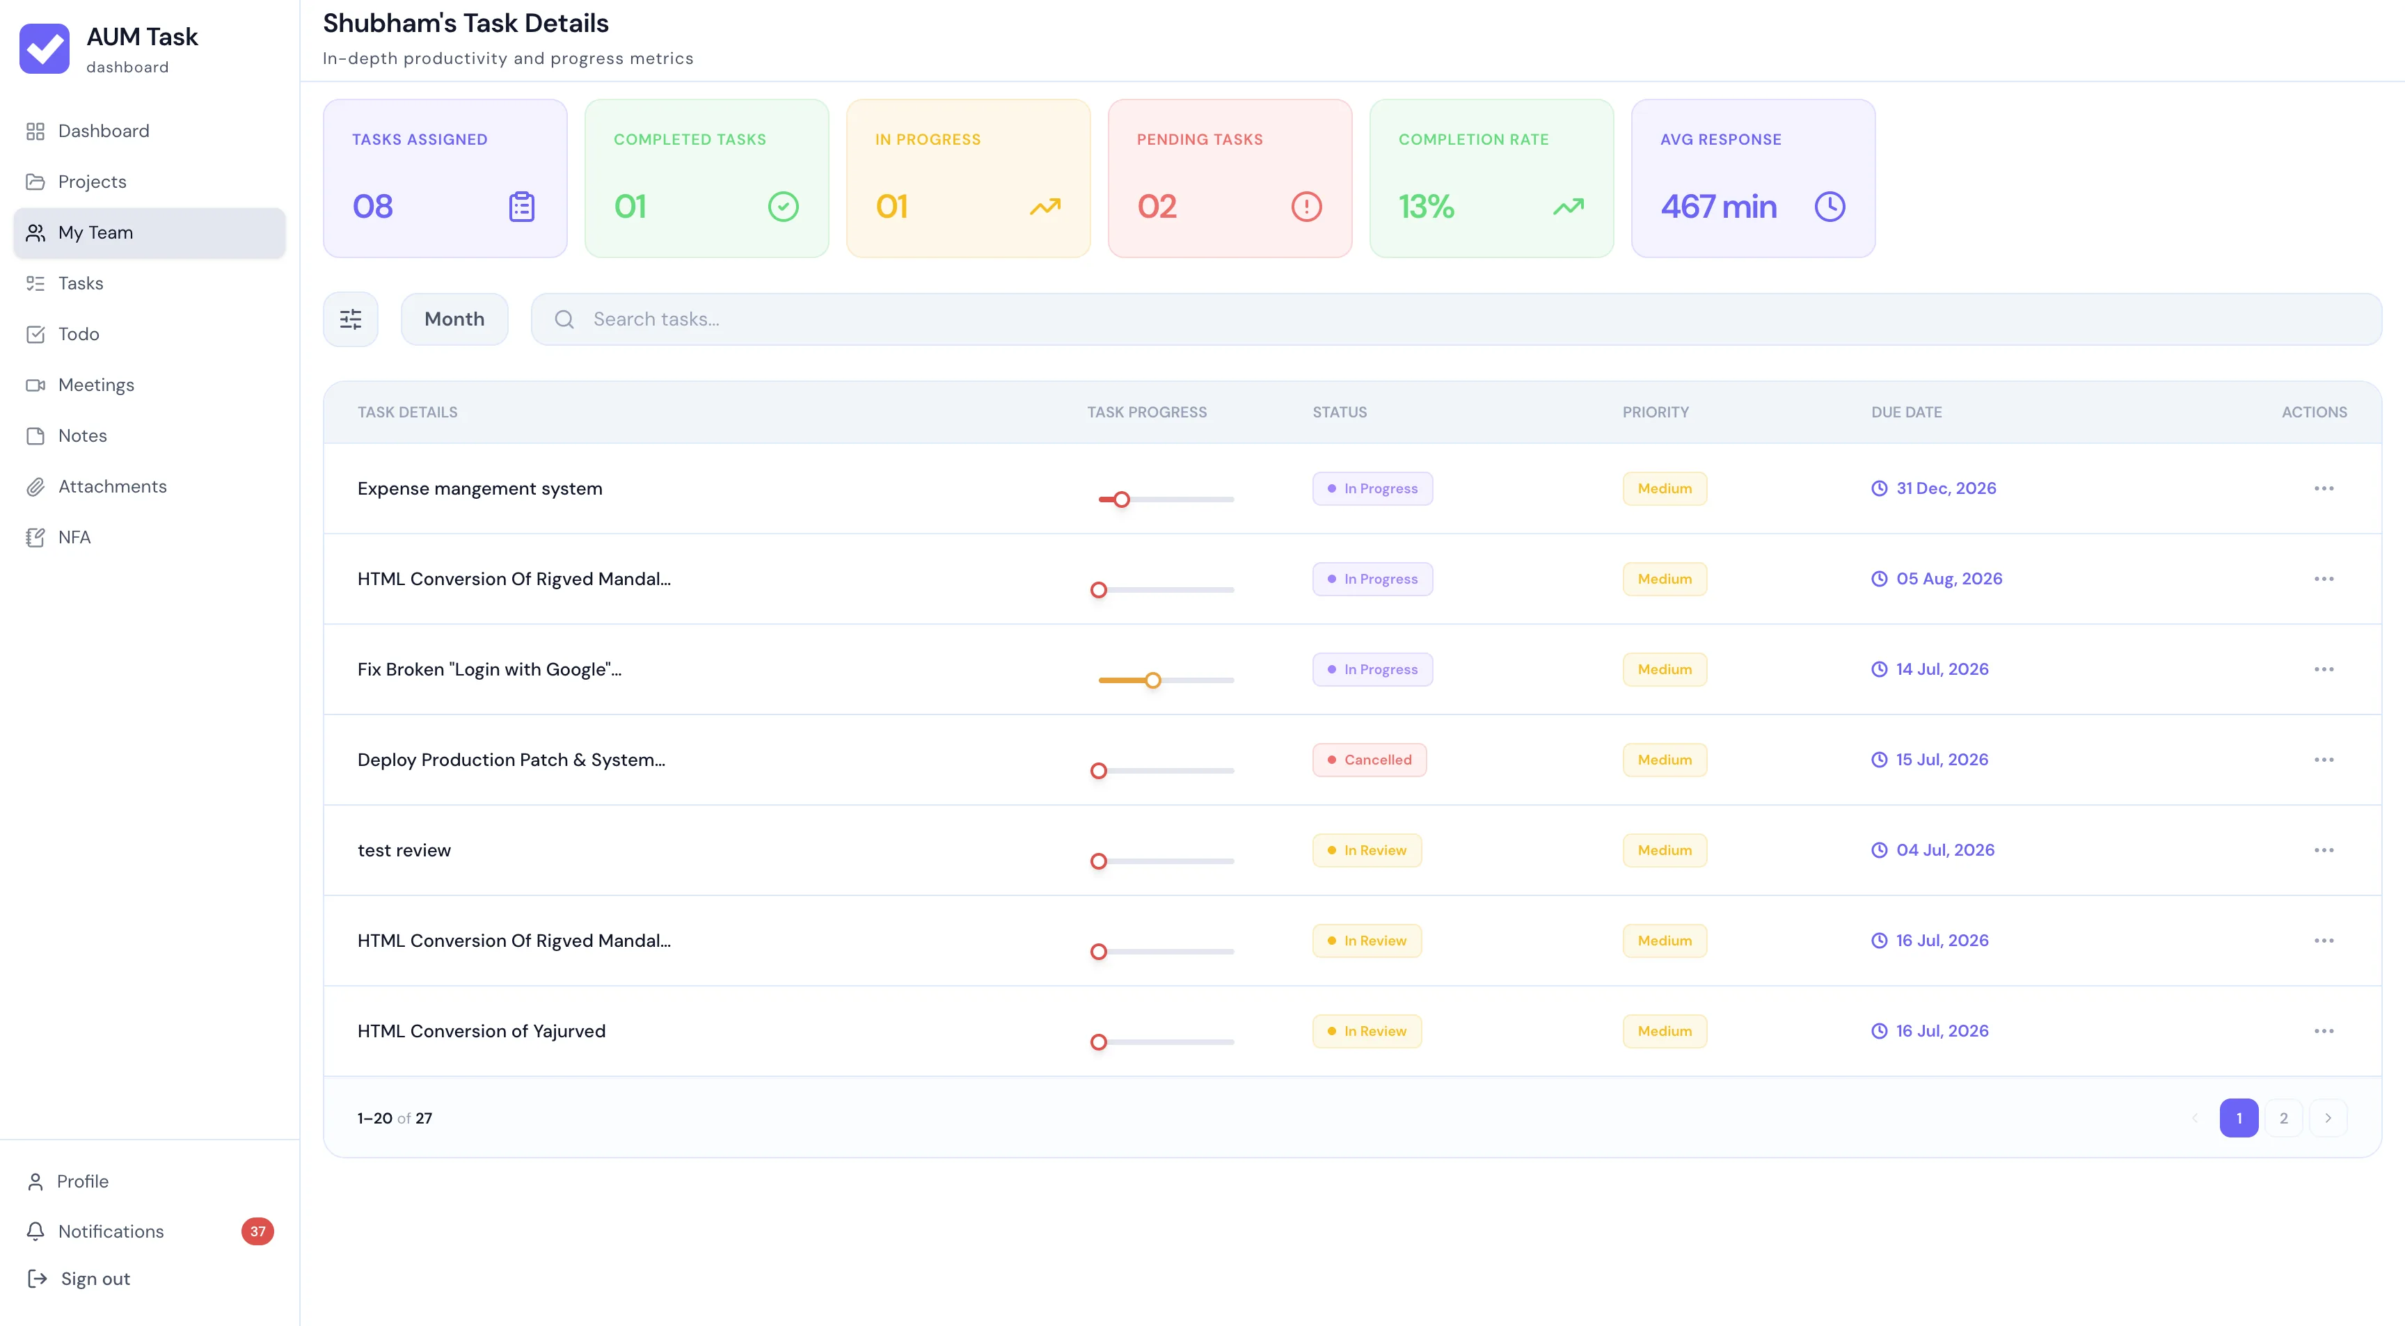This screenshot has width=2405, height=1326.
Task: Click the alert icon in Pending Tasks card
Action: coord(1306,206)
